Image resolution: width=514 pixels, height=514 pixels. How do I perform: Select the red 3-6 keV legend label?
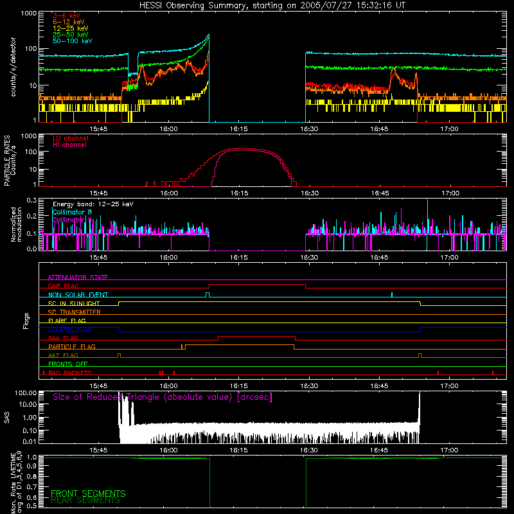(x=66, y=15)
